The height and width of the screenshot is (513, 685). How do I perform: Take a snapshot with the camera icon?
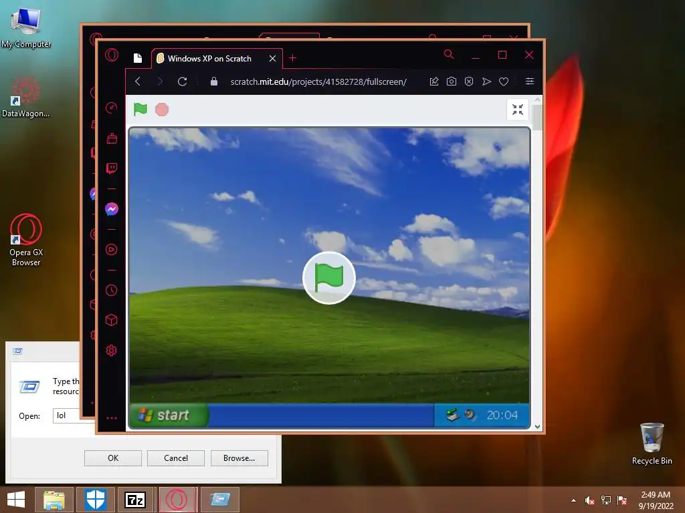pyautogui.click(x=452, y=81)
